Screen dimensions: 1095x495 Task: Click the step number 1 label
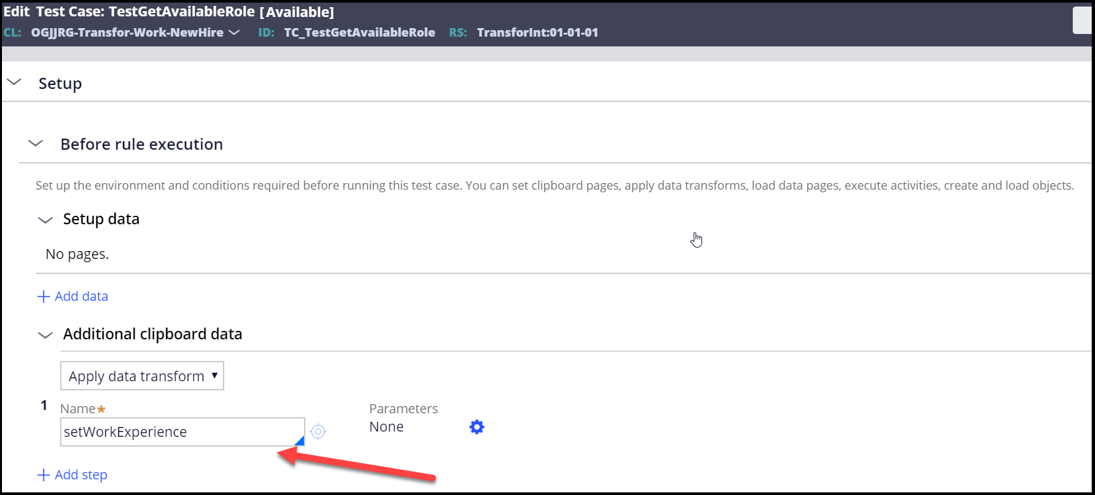(x=44, y=405)
